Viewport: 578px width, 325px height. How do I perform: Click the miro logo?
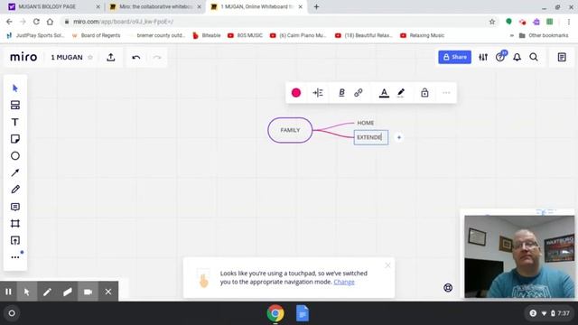pyautogui.click(x=23, y=57)
